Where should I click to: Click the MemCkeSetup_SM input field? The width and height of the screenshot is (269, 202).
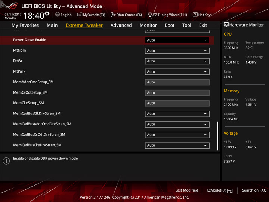(177, 103)
